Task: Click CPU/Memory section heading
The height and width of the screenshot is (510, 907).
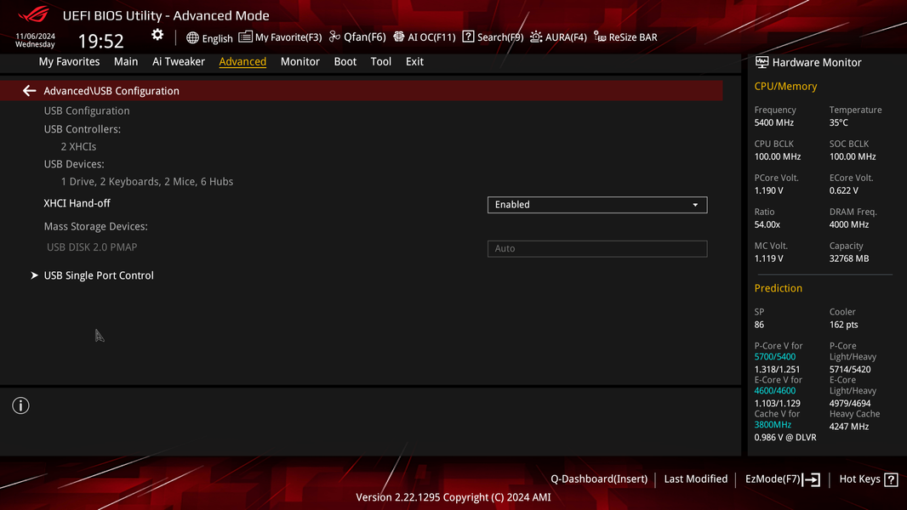Action: coord(785,86)
